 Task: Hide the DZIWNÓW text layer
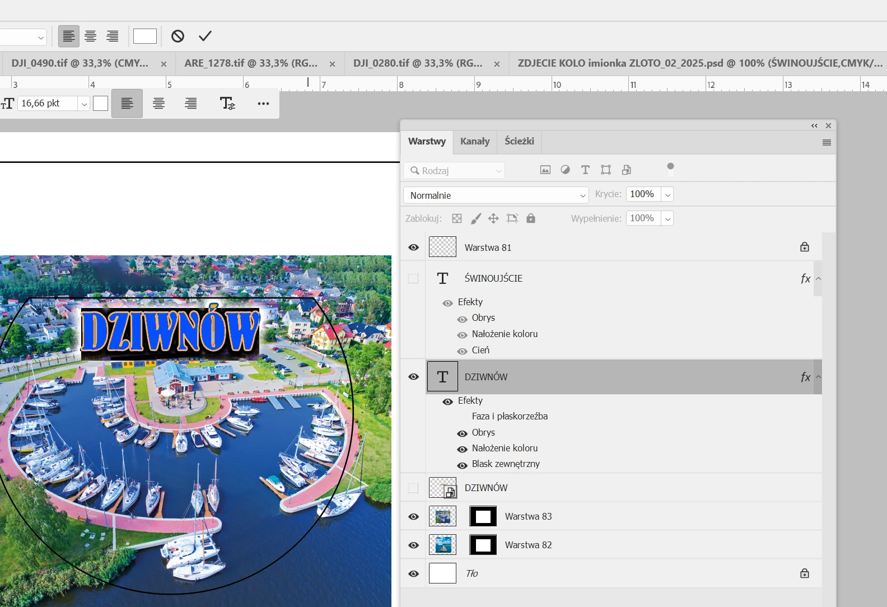[x=414, y=377]
